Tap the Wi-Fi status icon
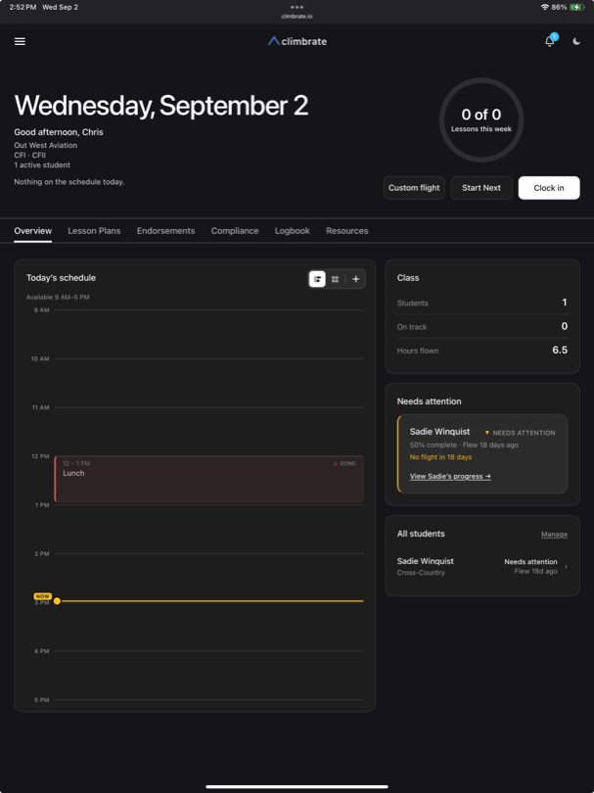Image resolution: width=594 pixels, height=793 pixels. (544, 7)
